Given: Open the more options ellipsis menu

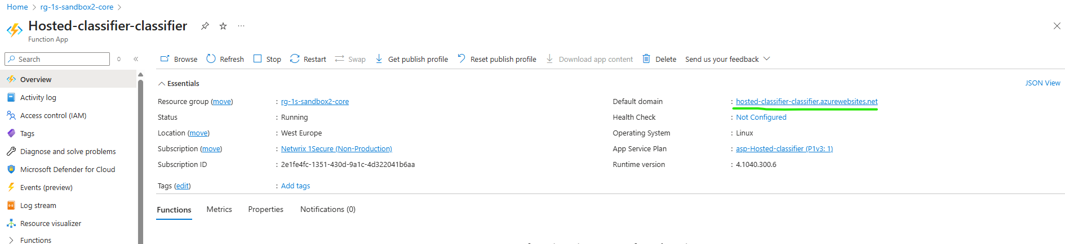Looking at the screenshot, I should point(241,26).
